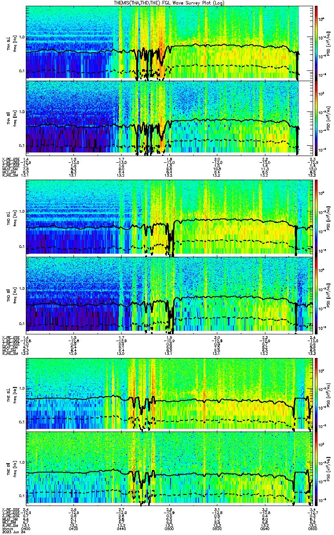Image resolution: width=334 pixels, height=535 pixels.
Task: Click the THA B-perpendicular spectrogram panel
Action: point(170,43)
